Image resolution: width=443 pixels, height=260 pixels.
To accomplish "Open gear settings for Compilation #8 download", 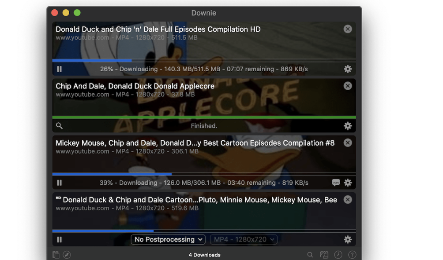I will click(348, 183).
